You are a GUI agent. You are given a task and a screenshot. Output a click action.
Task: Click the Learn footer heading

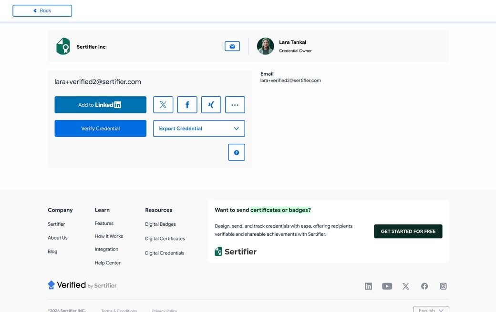point(102,210)
